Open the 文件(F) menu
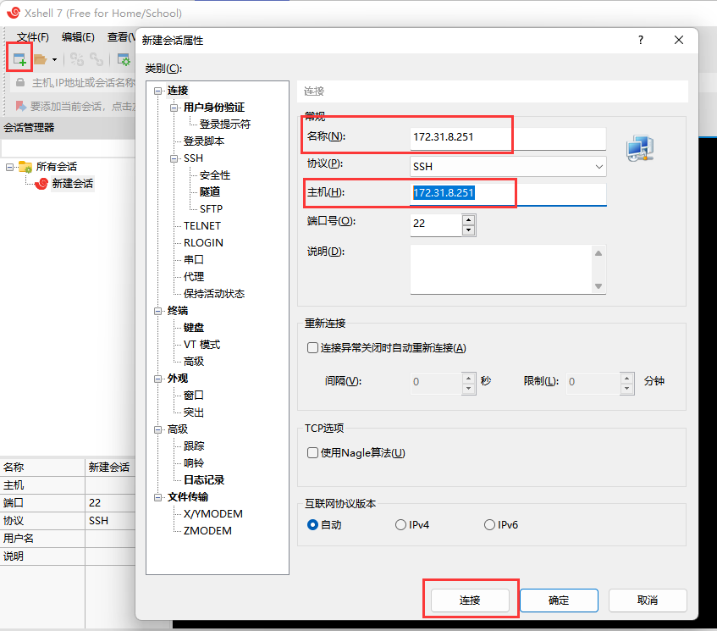Image resolution: width=717 pixels, height=631 pixels. [x=33, y=37]
